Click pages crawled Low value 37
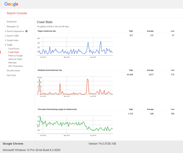 coord(173,35)
